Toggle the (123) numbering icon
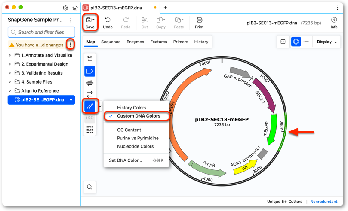 point(90,118)
